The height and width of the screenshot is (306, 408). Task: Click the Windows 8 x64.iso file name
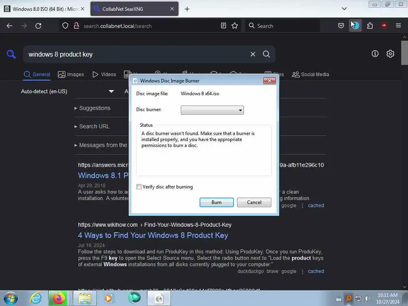tap(200, 94)
